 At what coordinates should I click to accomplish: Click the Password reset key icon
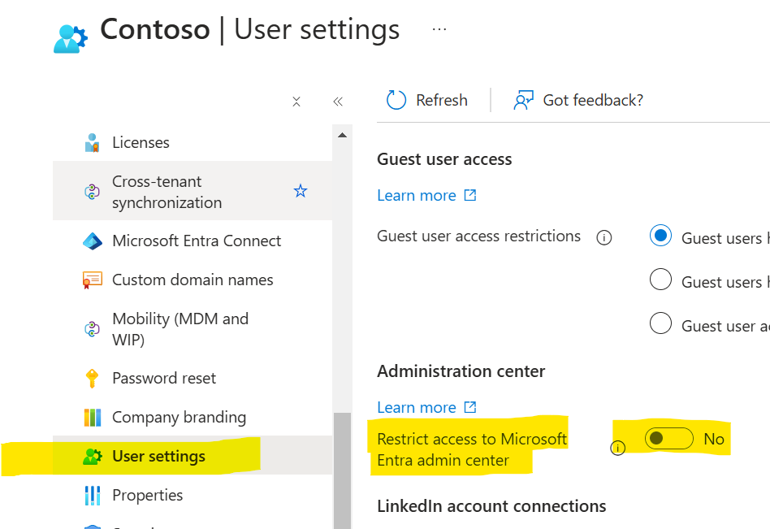tap(92, 378)
